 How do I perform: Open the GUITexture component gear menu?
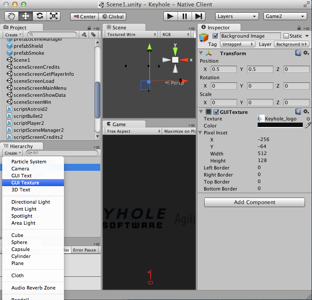pyautogui.click(x=306, y=112)
